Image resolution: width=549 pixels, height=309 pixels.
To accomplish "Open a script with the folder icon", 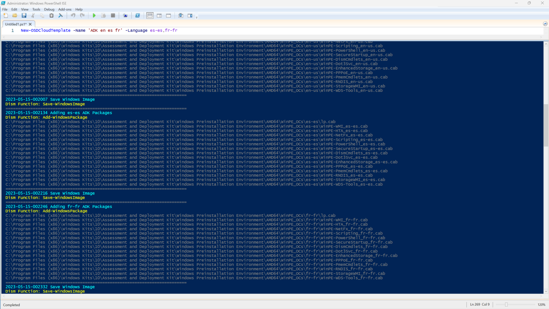I will point(15,16).
